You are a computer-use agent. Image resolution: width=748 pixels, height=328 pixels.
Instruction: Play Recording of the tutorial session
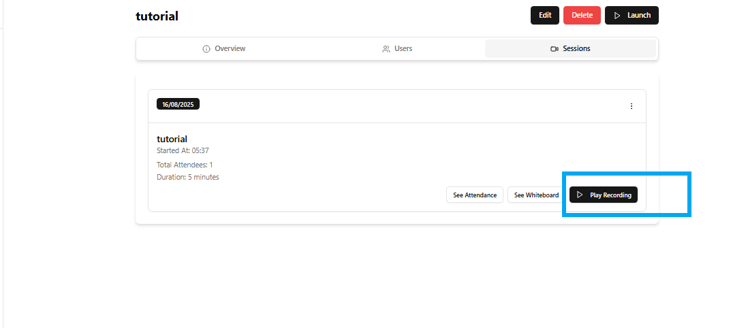(x=604, y=195)
